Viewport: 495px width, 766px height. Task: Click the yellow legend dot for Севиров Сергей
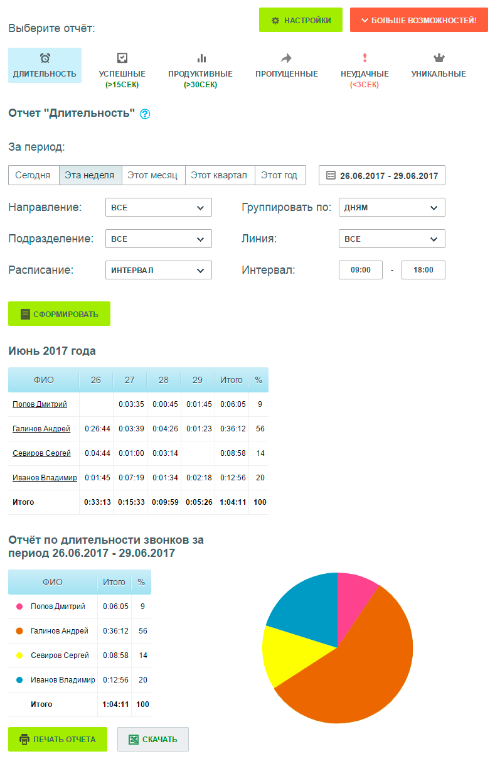(x=19, y=655)
